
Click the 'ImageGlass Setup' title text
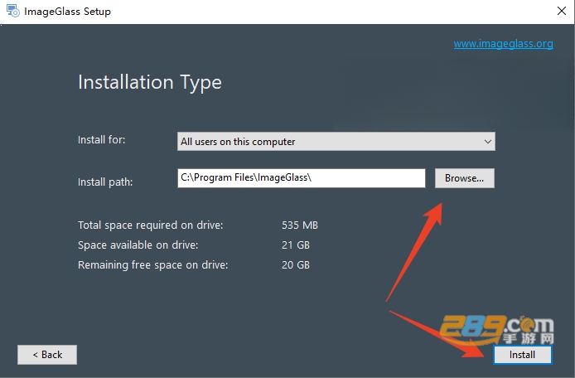pyautogui.click(x=67, y=12)
